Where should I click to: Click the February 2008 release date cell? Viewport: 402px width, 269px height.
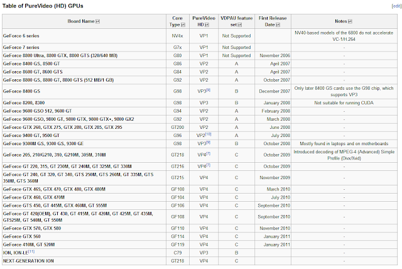[x=273, y=111]
